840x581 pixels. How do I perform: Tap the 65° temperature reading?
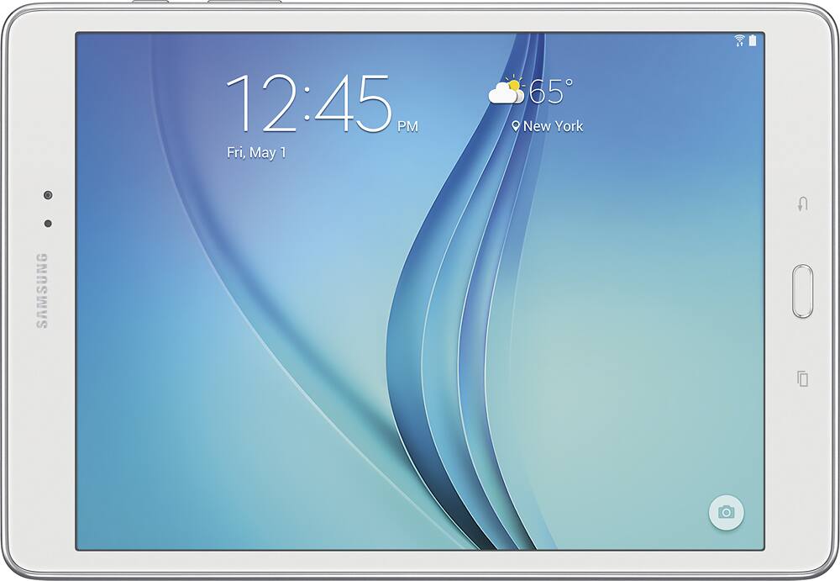pyautogui.click(x=551, y=91)
